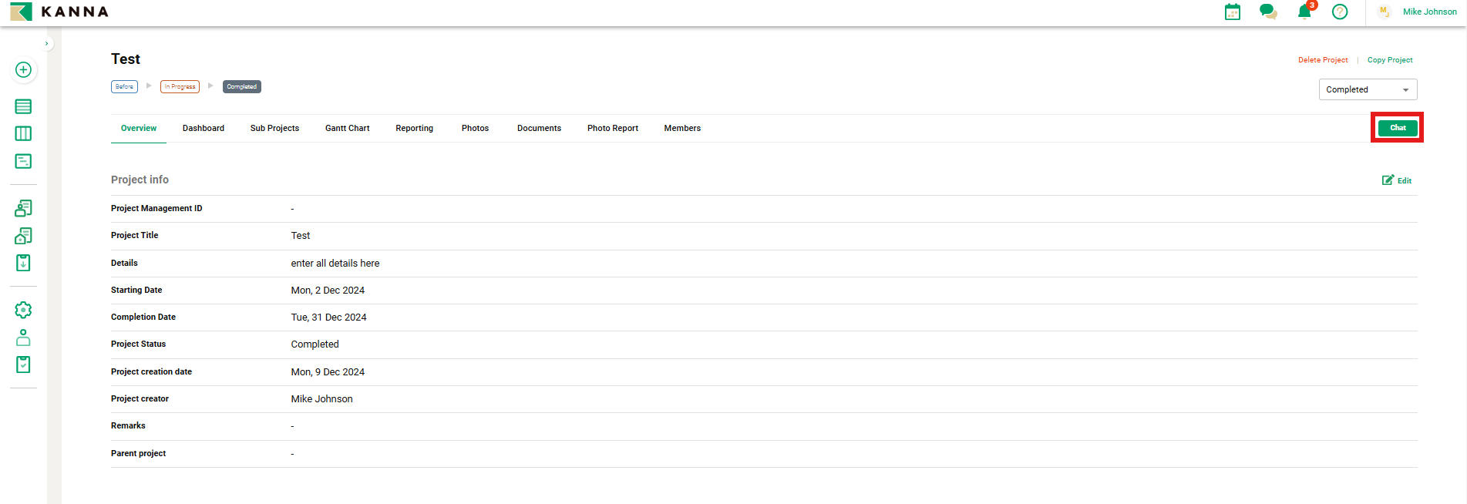Click the Copy Project link
The width and height of the screenshot is (1467, 504).
pyautogui.click(x=1389, y=60)
